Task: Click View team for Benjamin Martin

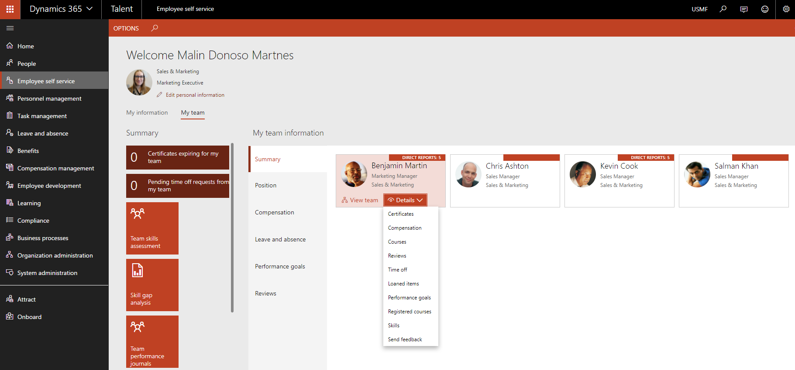Action: [x=360, y=200]
